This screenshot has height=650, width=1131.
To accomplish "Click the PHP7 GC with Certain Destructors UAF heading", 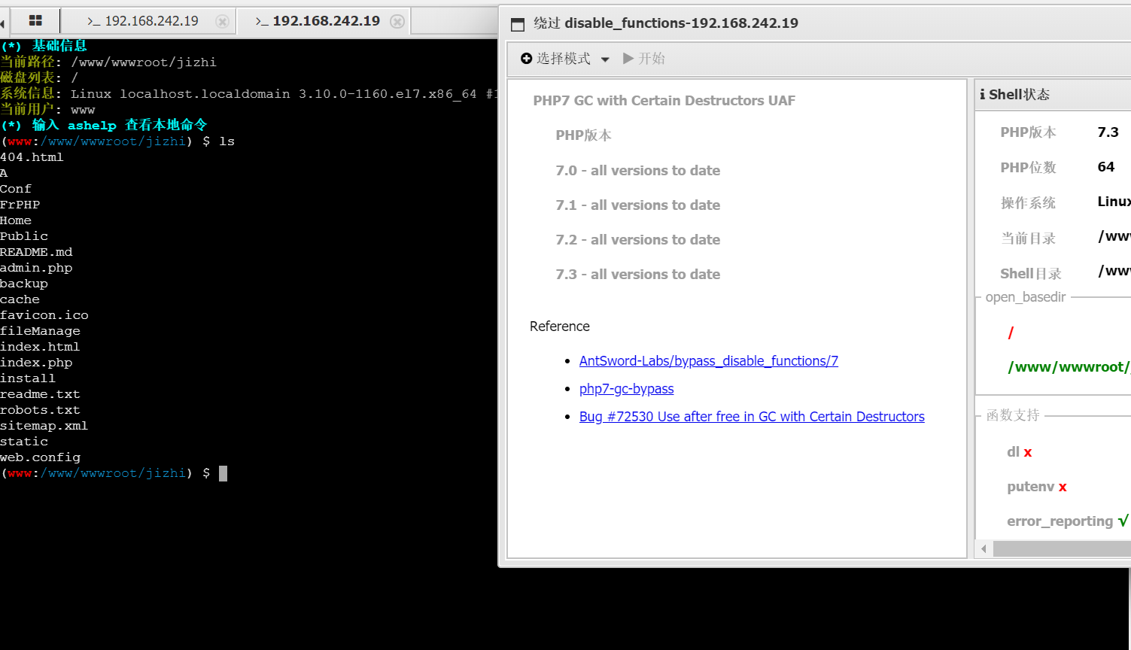I will coord(664,101).
